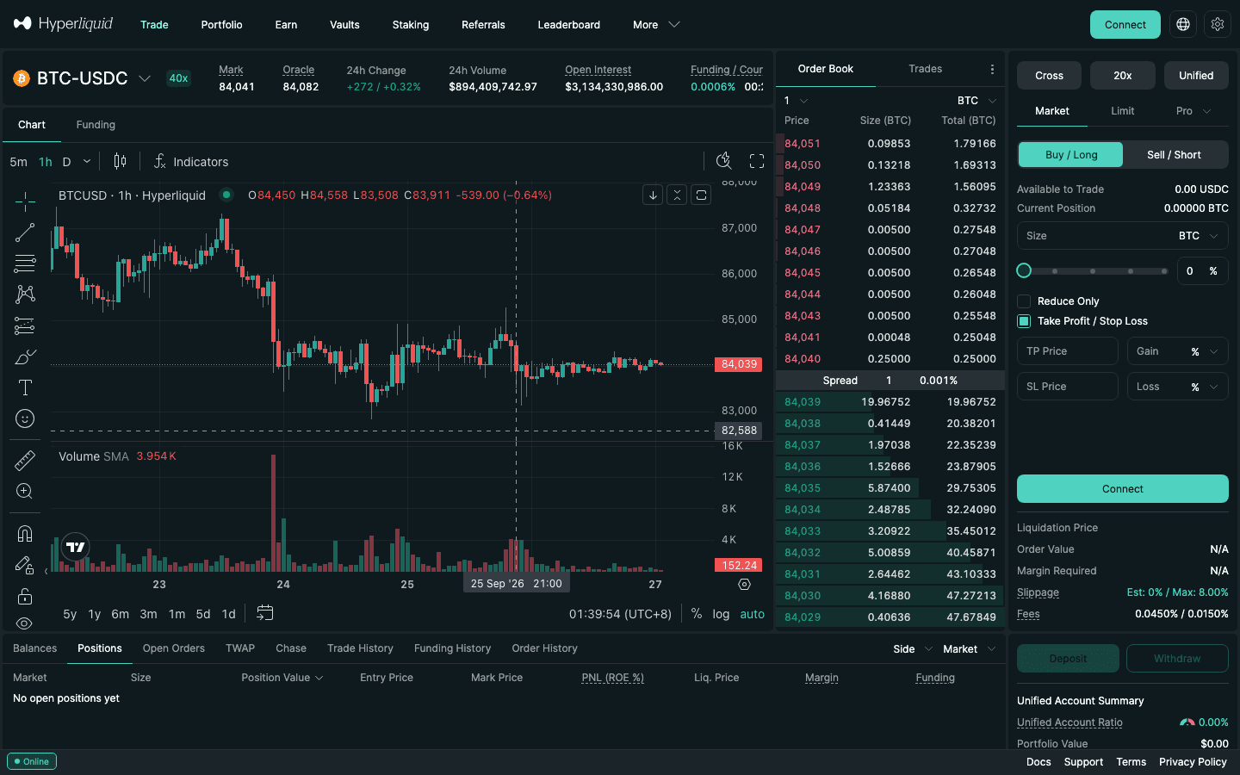This screenshot has width=1240, height=775.
Task: Click the Hyperliquid logo
Action: [63, 24]
